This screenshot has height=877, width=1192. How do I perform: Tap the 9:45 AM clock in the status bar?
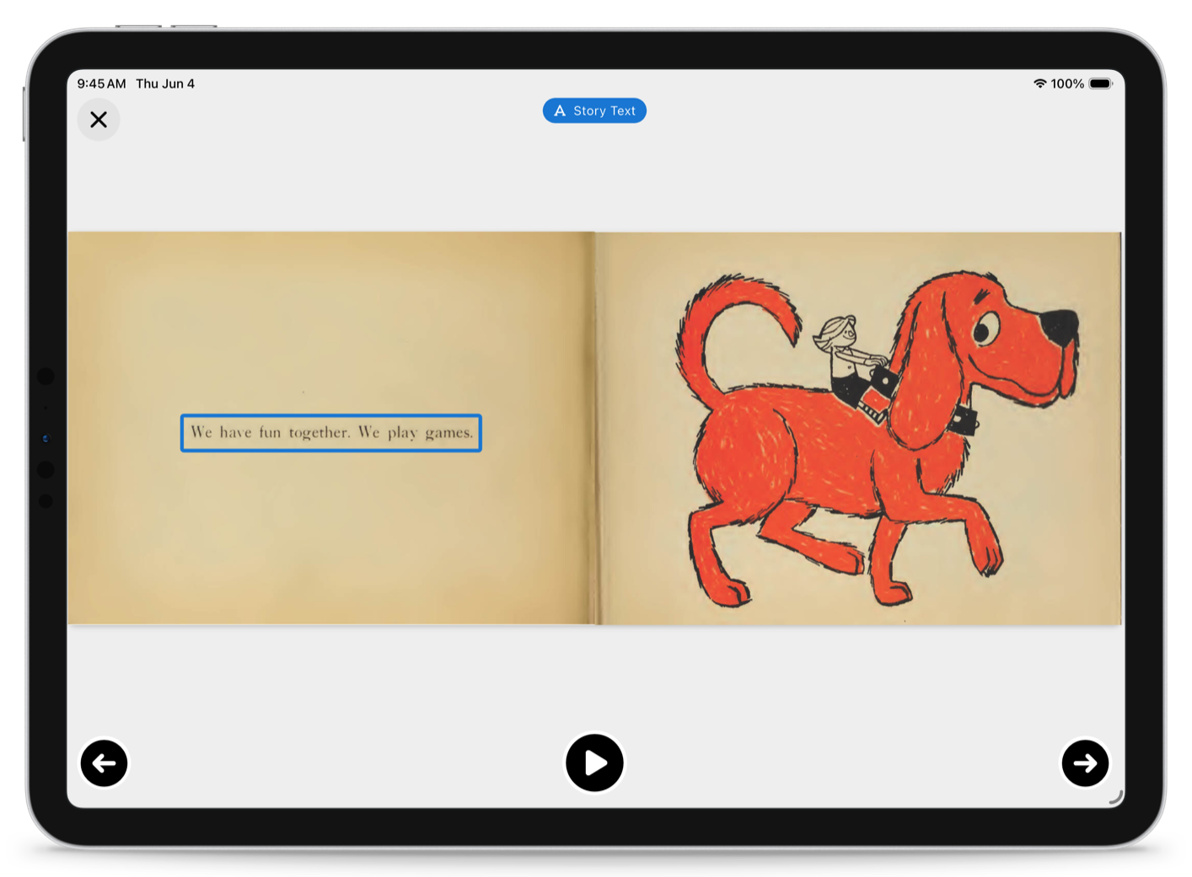coord(101,83)
